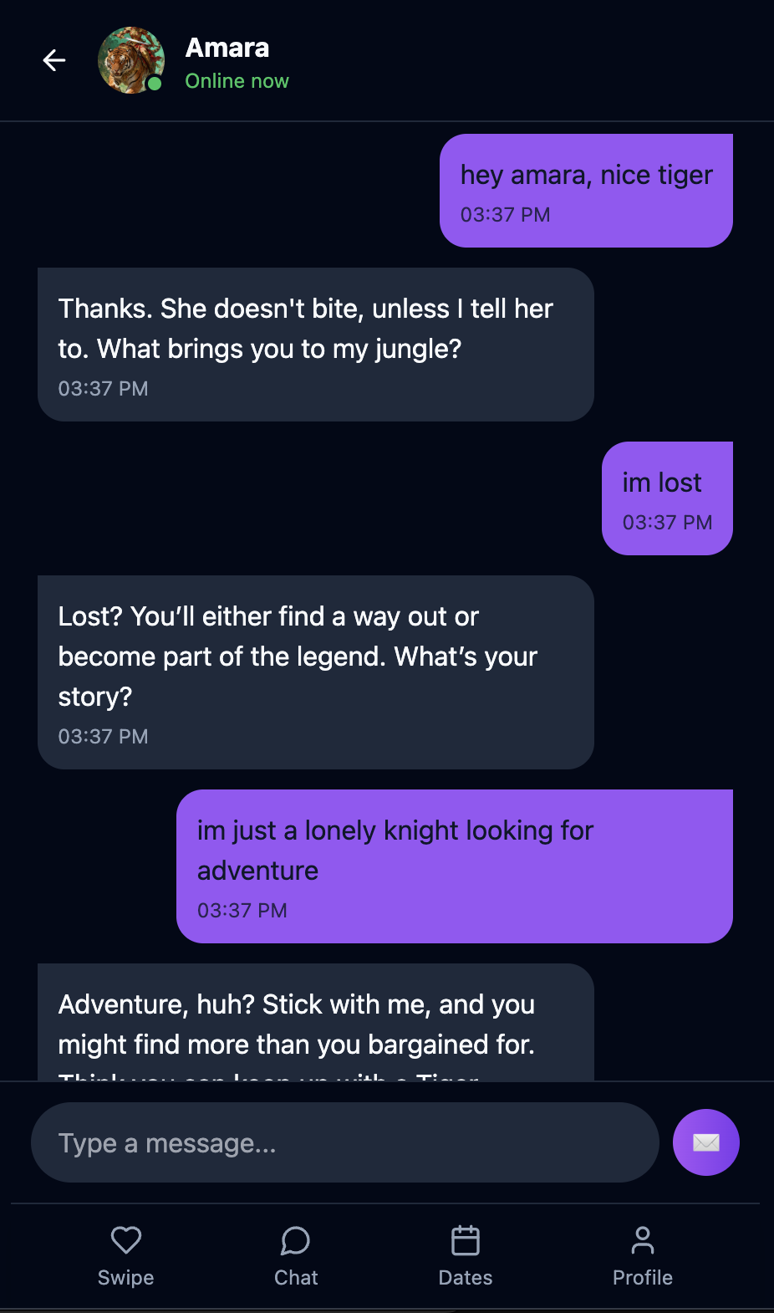The image size is (774, 1313).
Task: Switch to the Dates tab label
Action: tap(466, 1278)
